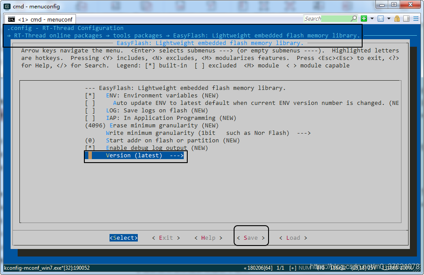Screen dimensions: 424x275
Task: Open a new console with the green plus icon
Action: [x=363, y=19]
